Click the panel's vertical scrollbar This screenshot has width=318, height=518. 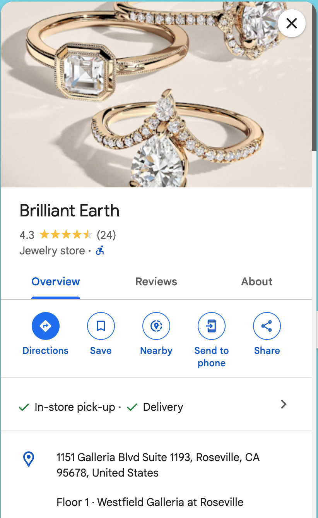click(314, 77)
